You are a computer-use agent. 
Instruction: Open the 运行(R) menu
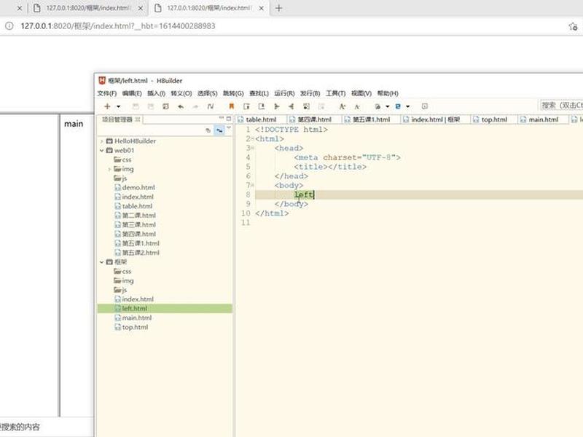284,93
